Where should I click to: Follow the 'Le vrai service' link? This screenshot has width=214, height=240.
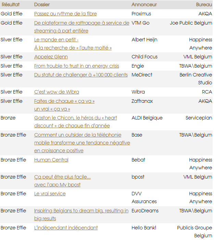pyautogui.click(x=50, y=194)
